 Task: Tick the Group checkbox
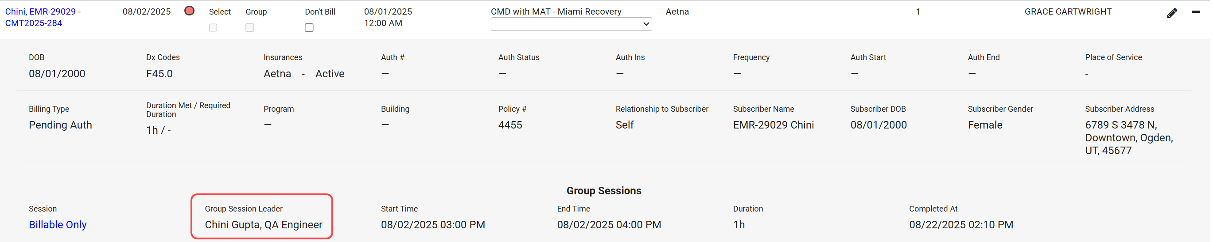[250, 28]
